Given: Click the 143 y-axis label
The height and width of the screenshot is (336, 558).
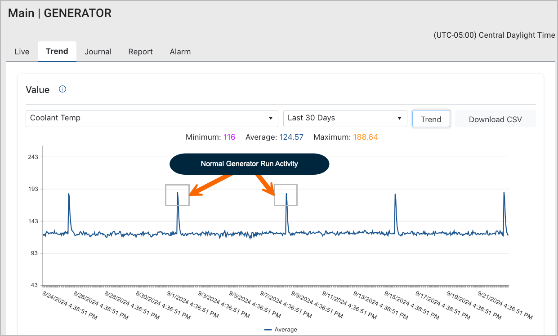Looking at the screenshot, I should (33, 221).
